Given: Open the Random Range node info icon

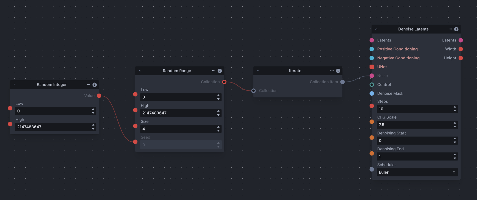Looking at the screenshot, I should (x=220, y=71).
